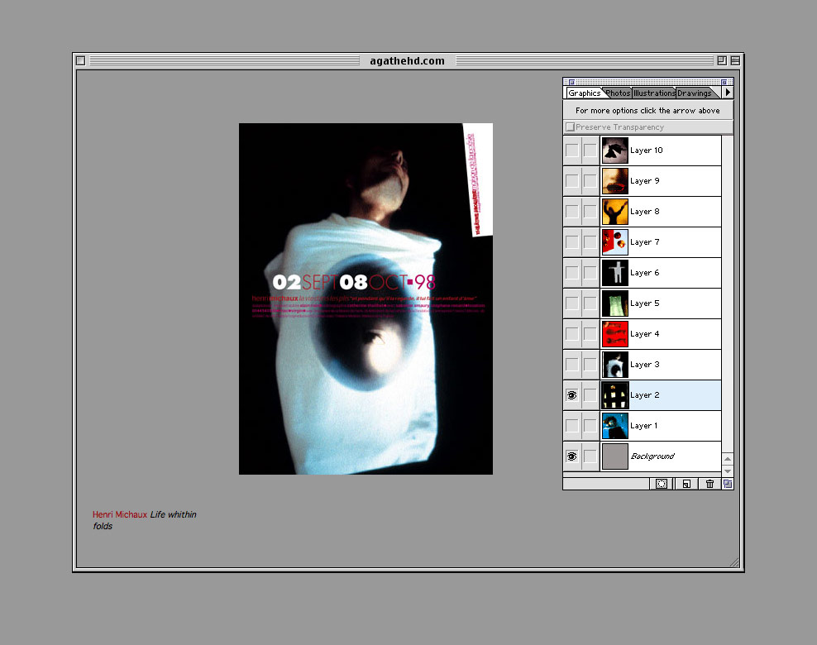817x645 pixels.
Task: Toggle link box for Layer 4
Action: pyautogui.click(x=590, y=334)
